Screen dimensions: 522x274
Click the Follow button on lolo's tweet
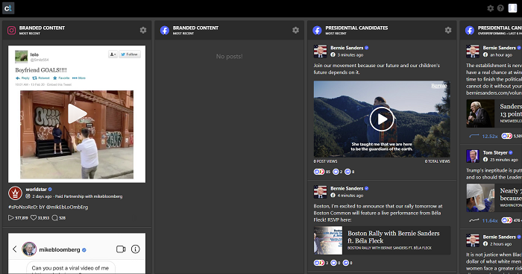click(130, 55)
